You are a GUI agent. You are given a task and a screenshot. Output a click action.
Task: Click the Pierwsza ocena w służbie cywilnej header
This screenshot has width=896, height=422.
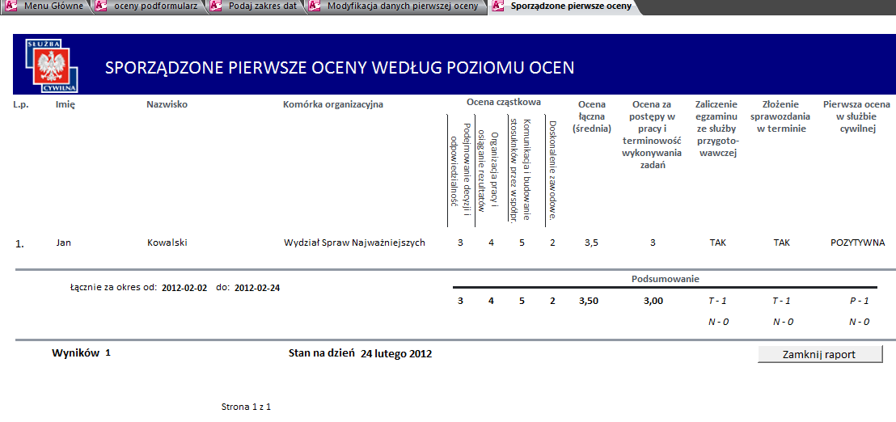[856, 116]
